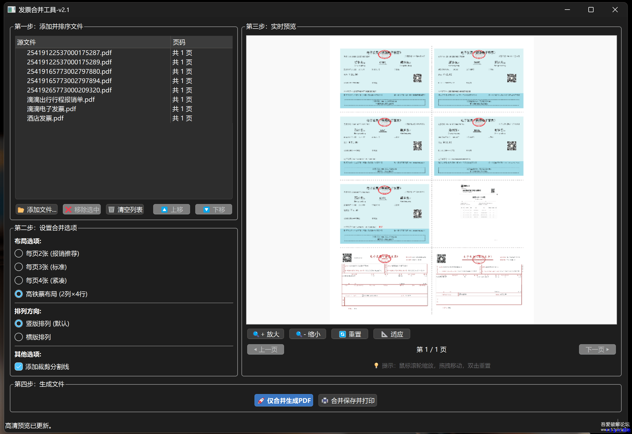Zoom in using the magnifier-plus icon
The height and width of the screenshot is (434, 632).
click(256, 334)
